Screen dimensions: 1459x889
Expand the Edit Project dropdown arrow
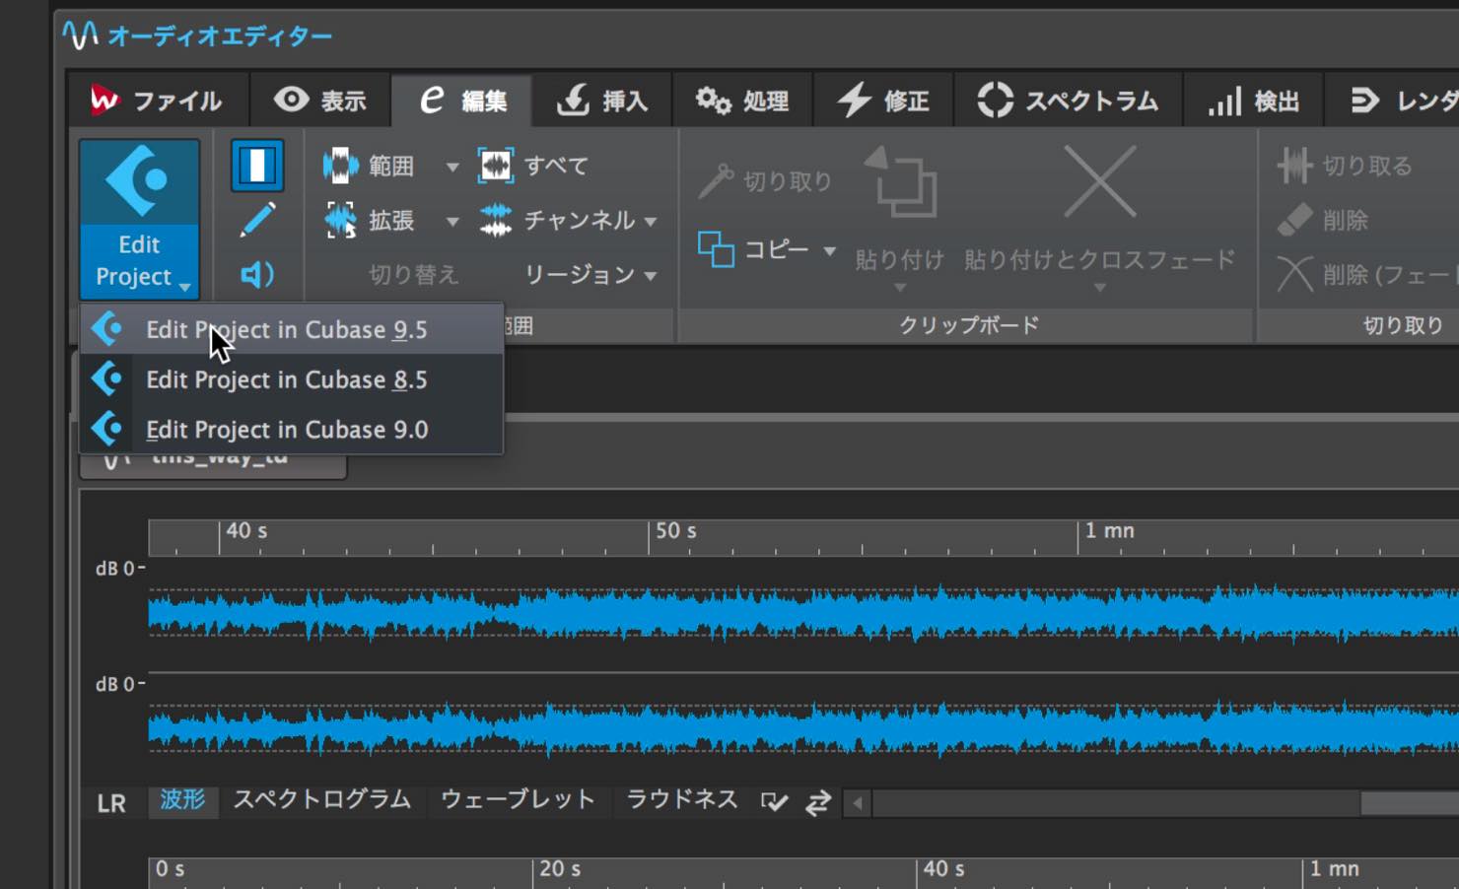point(185,287)
